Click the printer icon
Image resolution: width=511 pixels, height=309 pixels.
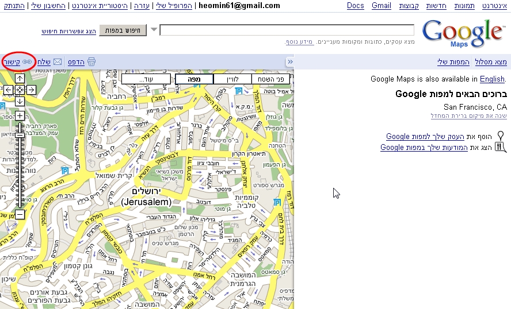(x=91, y=61)
